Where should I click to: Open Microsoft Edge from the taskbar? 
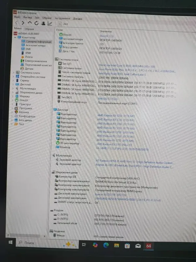[106, 245]
